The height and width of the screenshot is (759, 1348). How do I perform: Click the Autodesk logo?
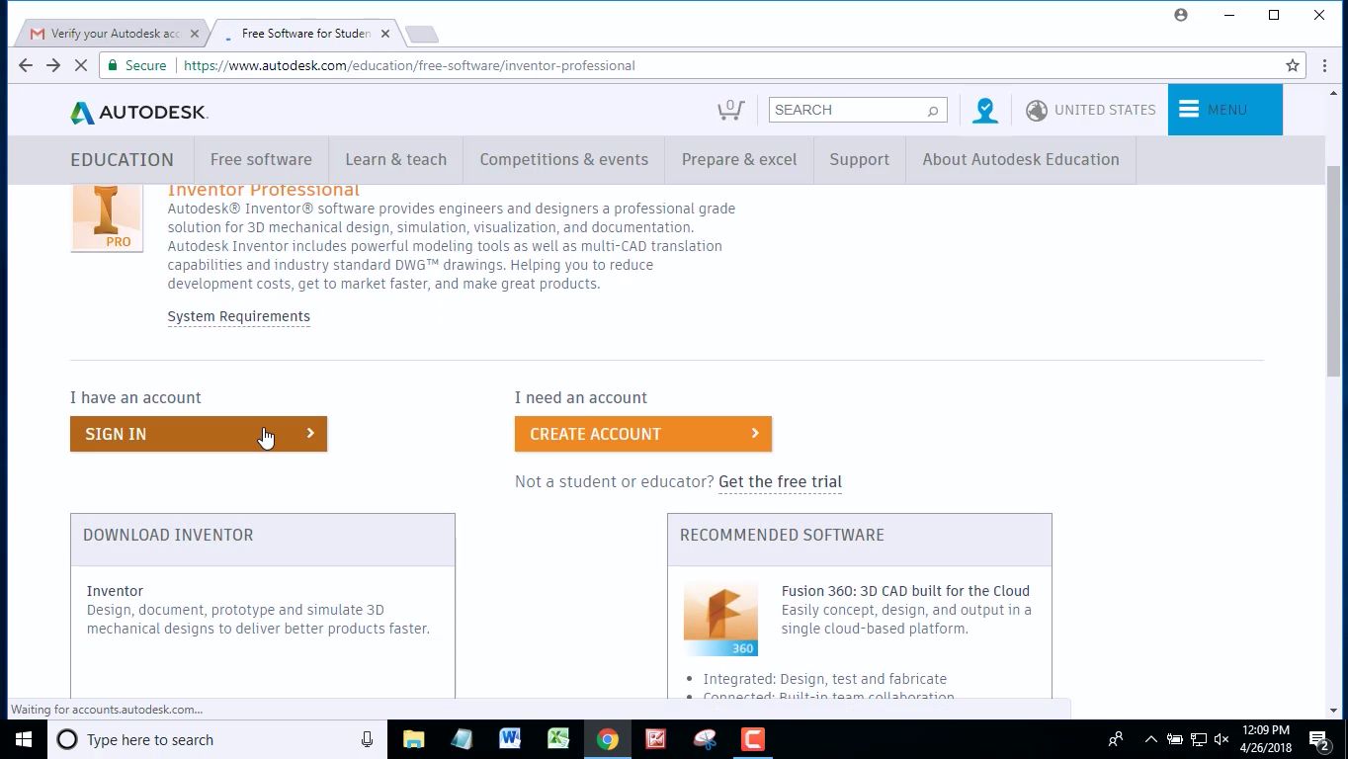point(136,110)
